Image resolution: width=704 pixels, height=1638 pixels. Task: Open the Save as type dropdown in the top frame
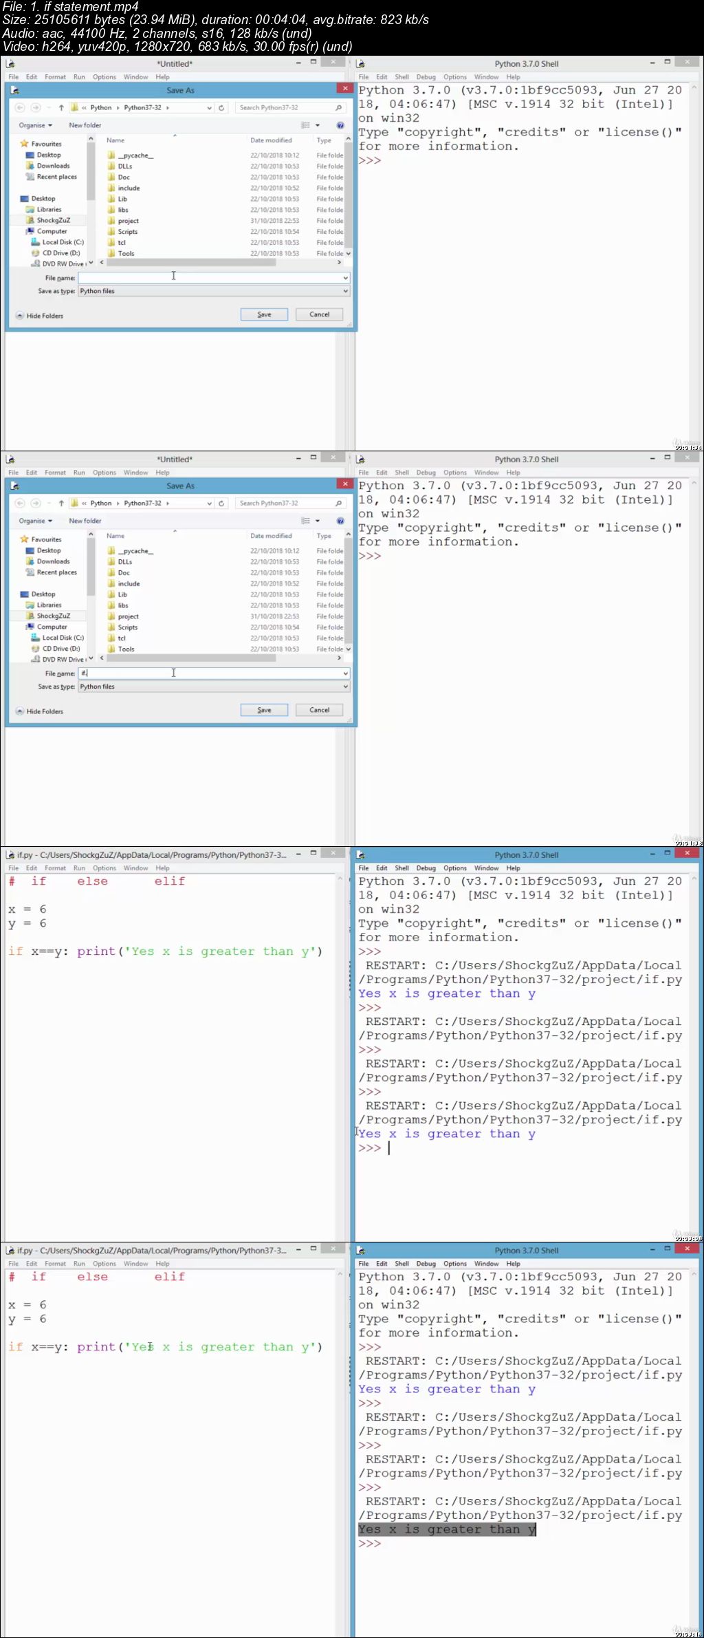click(x=214, y=291)
